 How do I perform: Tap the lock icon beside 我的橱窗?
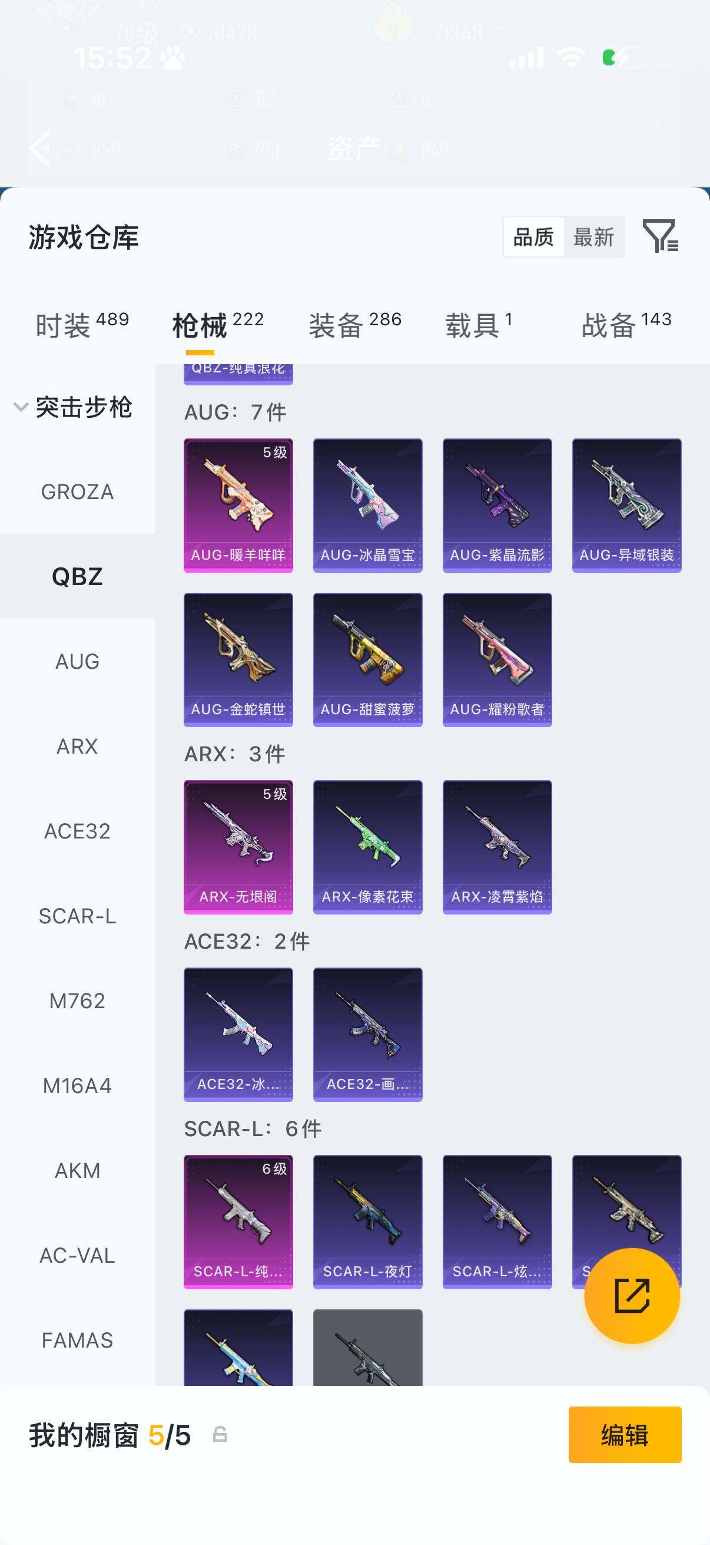tap(220, 1434)
